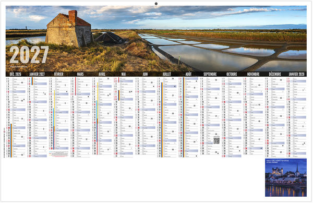Click the 'AVRIL' month header
Screen dimensions: 313x203
(x=102, y=74)
